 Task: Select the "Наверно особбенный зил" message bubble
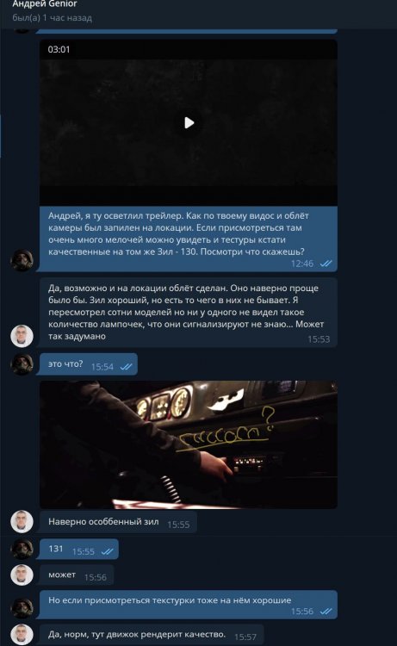pos(118,522)
